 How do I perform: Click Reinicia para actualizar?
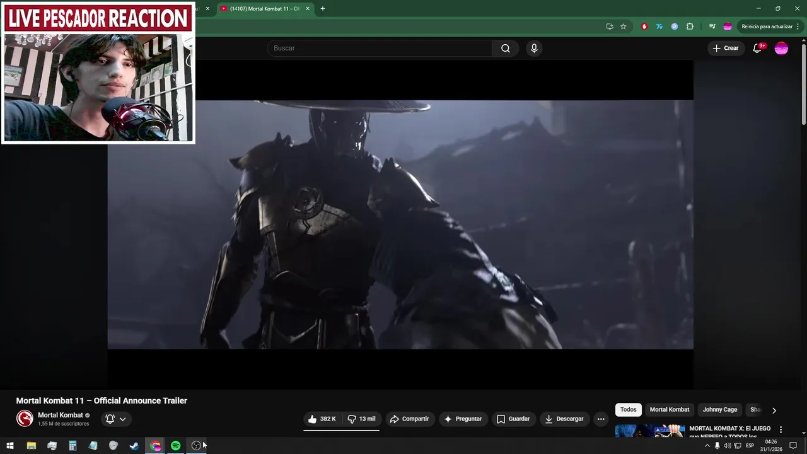pos(767,26)
